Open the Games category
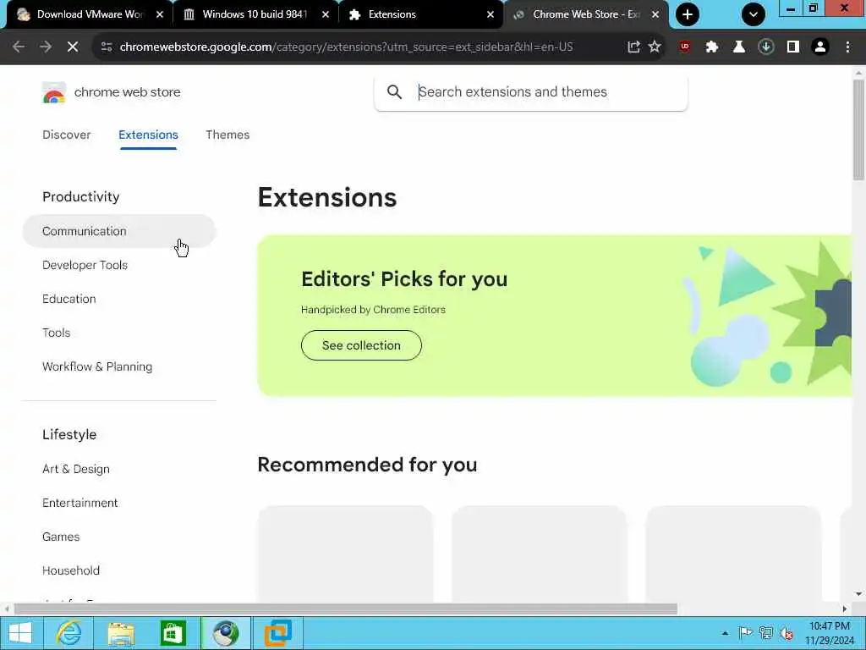Viewport: 866px width, 650px height. pyautogui.click(x=61, y=537)
